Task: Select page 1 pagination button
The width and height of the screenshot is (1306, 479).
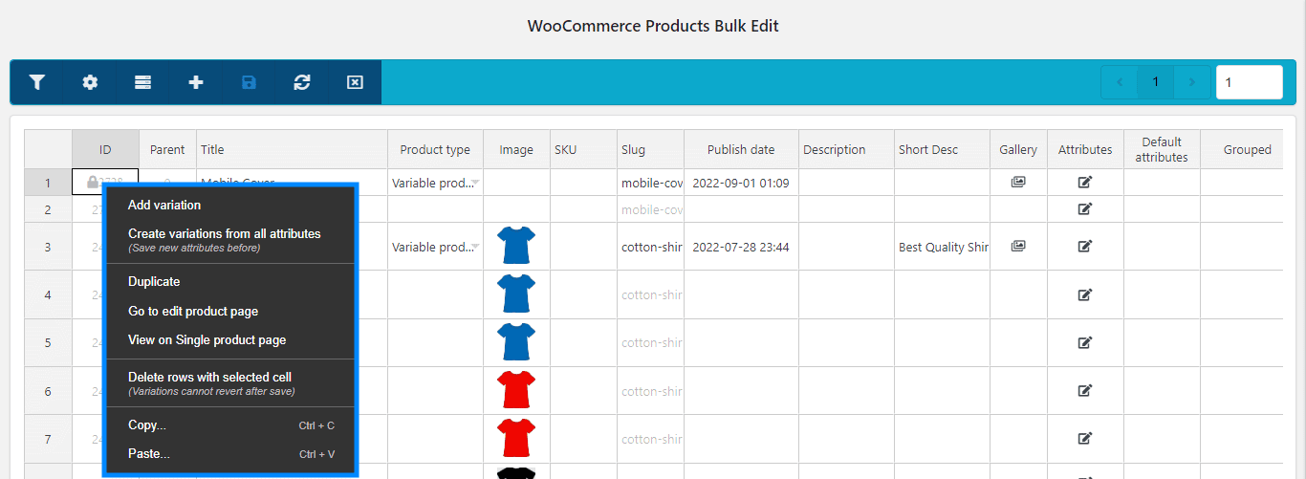Action: 1156,82
